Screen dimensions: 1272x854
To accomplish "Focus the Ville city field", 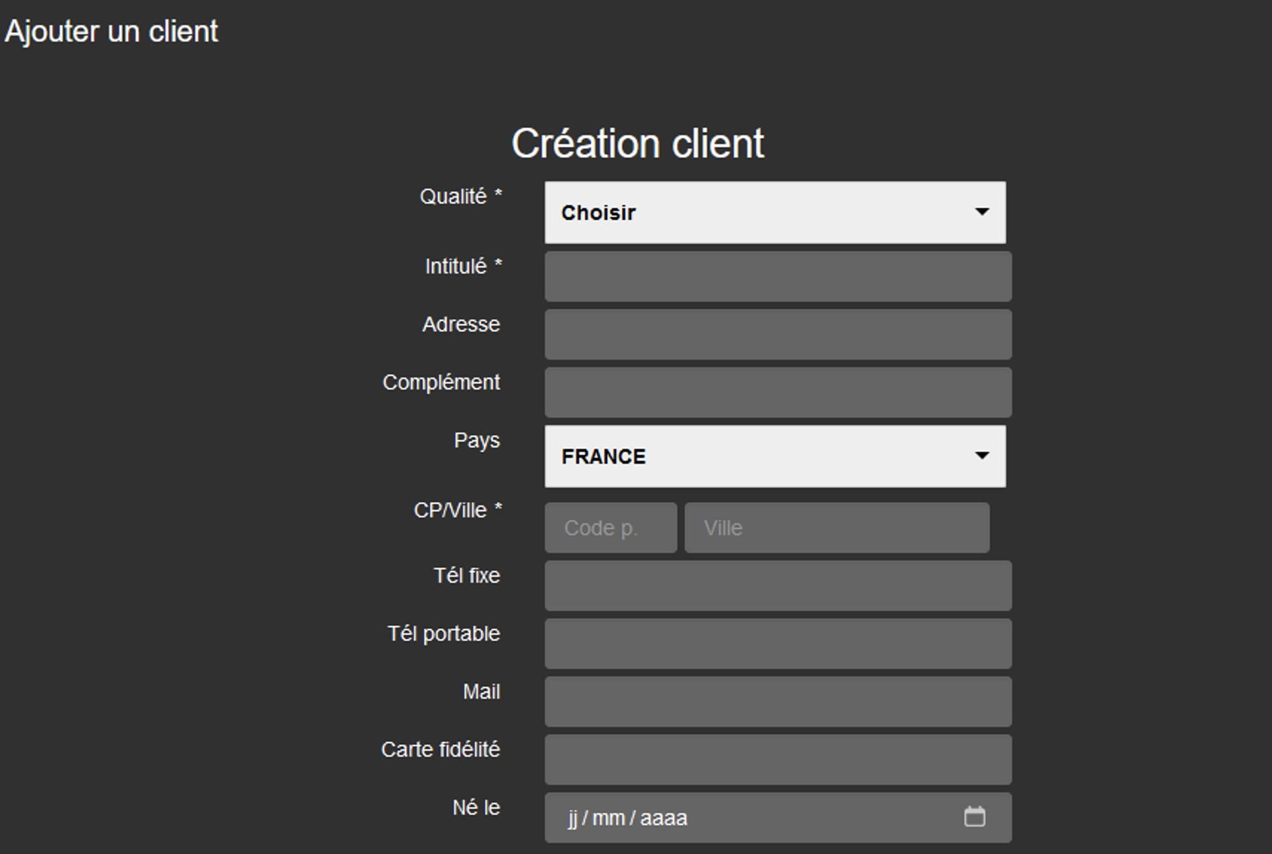I will coord(837,528).
